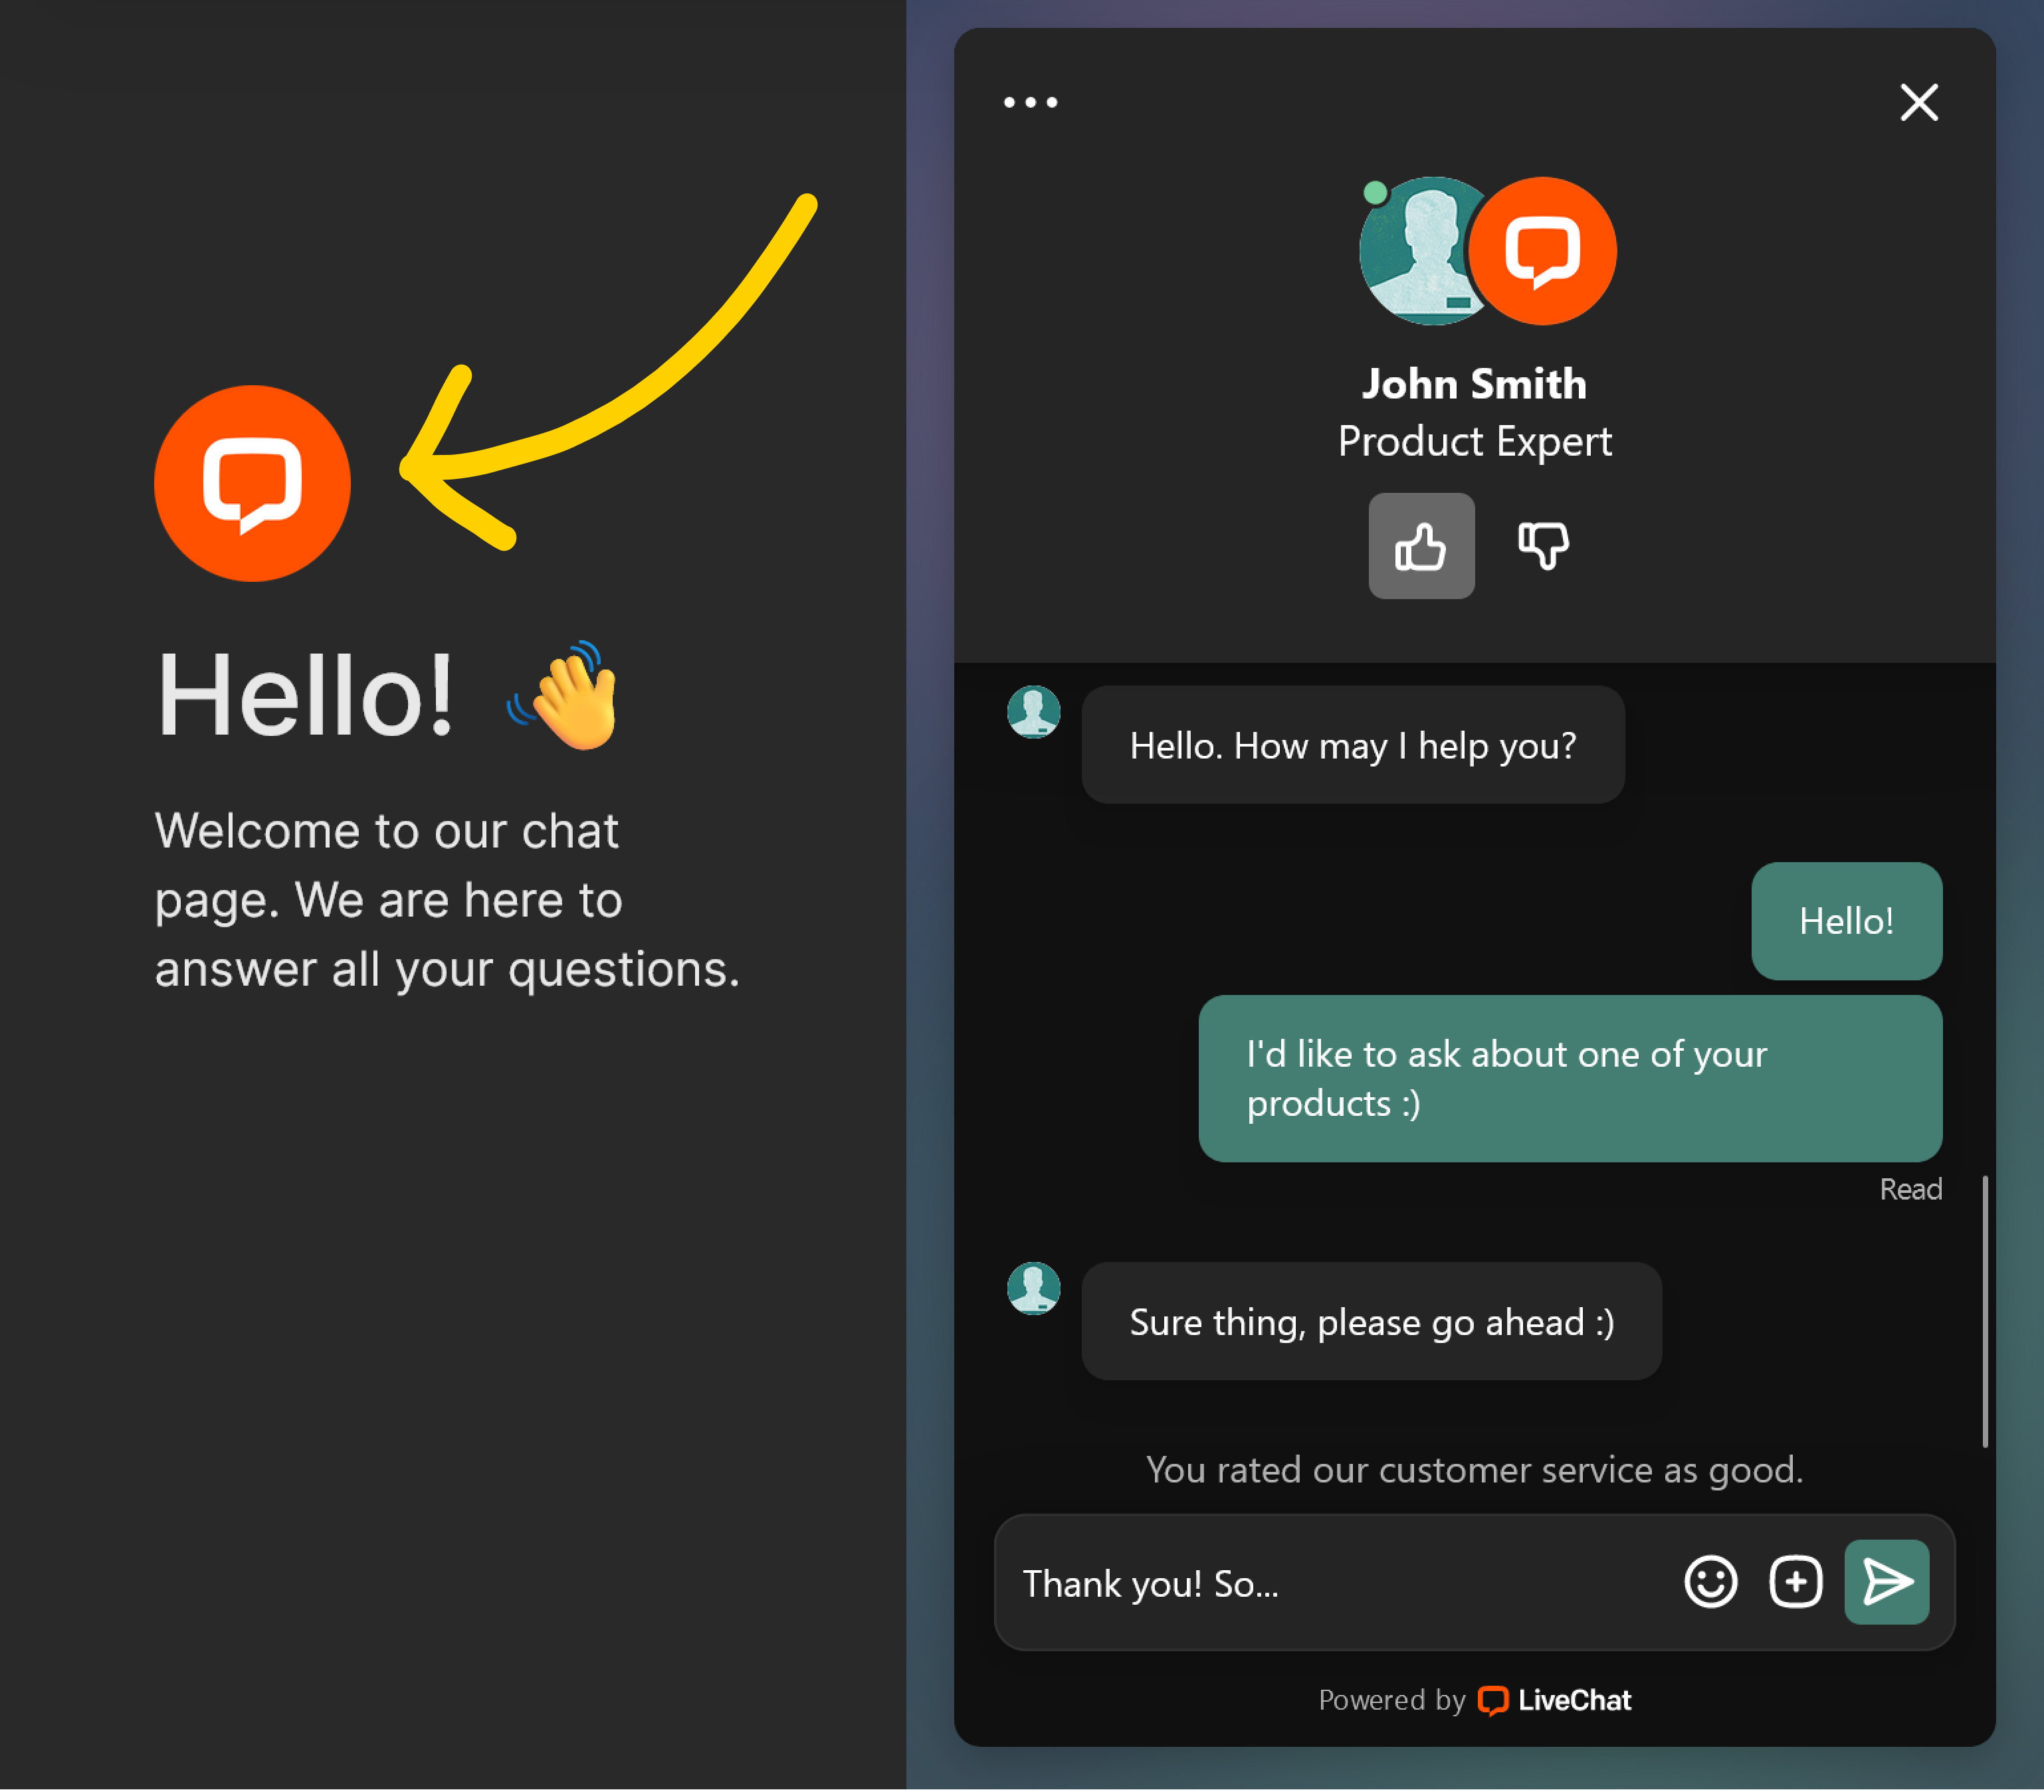The width and height of the screenshot is (2044, 1792).
Task: Click the "Hello!" welcome heading
Action: (305, 695)
